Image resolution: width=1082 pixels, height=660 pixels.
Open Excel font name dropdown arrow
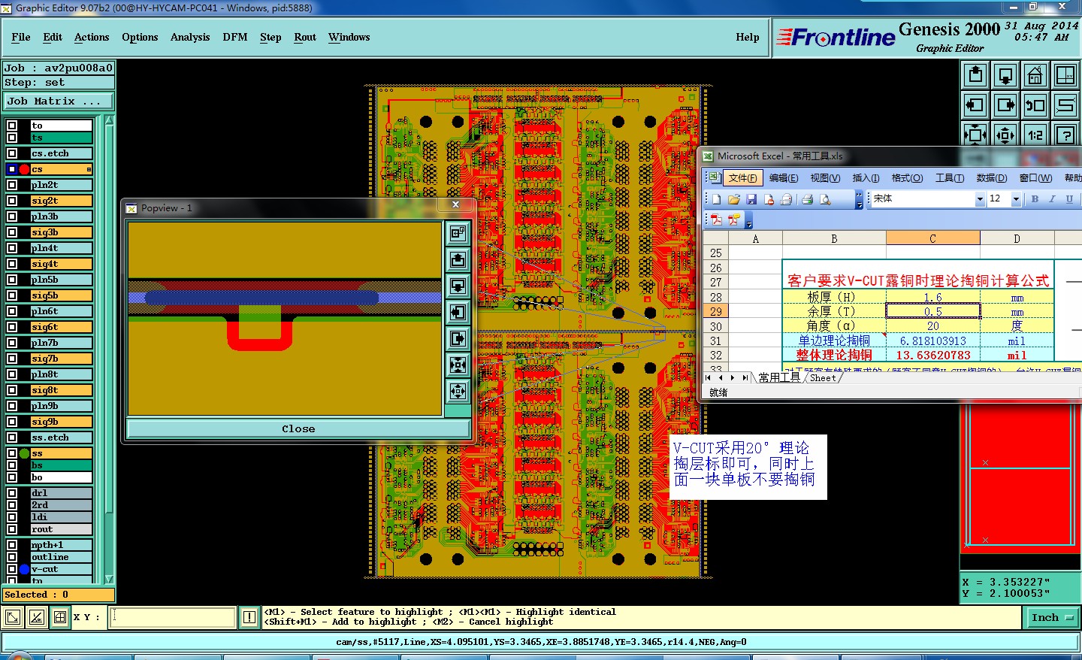point(980,199)
